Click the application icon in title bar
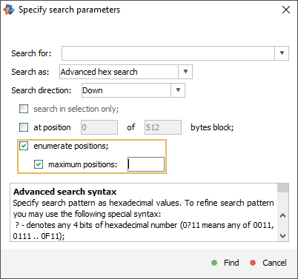The width and height of the screenshot is (298, 279). [9, 10]
